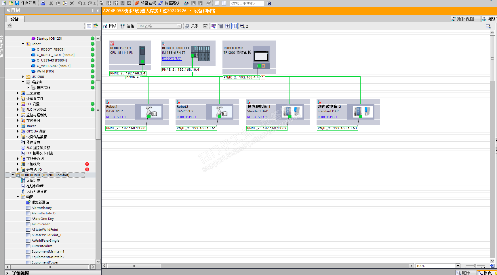Click the project search input field
The height and width of the screenshot is (275, 497).
pyautogui.click(x=247, y=3)
